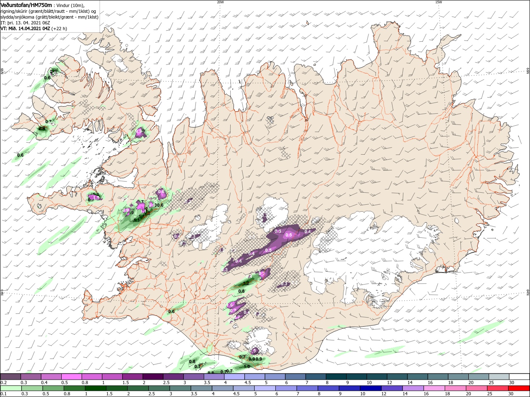Screen dimensions: 530x397
Task: Click the 20W longitude label
Action: click(x=220, y=2)
